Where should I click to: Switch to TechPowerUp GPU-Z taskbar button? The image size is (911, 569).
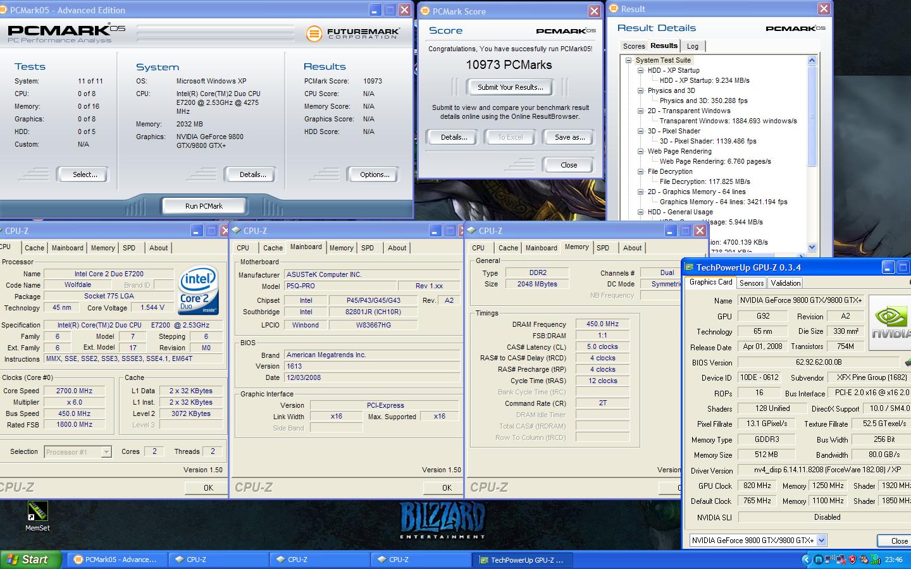point(524,560)
